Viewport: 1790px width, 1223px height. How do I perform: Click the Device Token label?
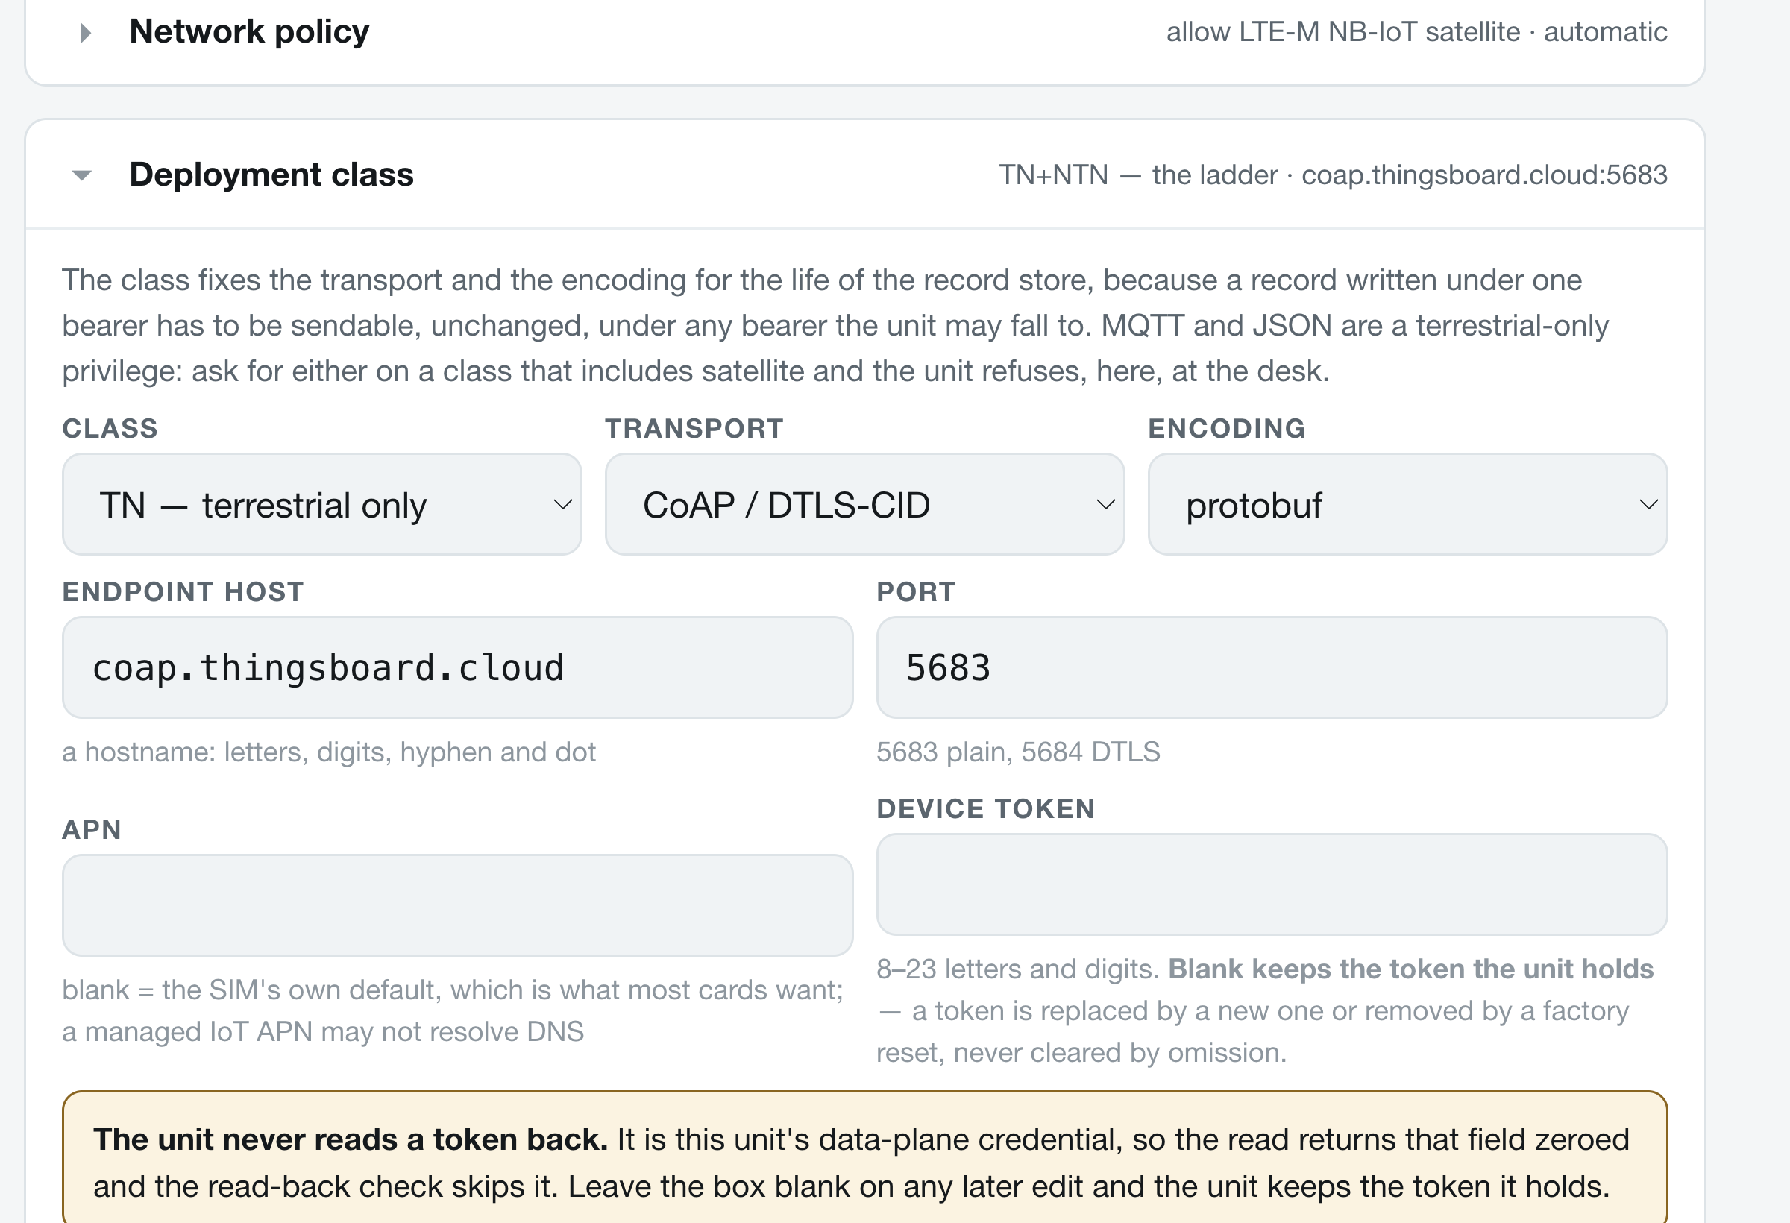pos(986,808)
